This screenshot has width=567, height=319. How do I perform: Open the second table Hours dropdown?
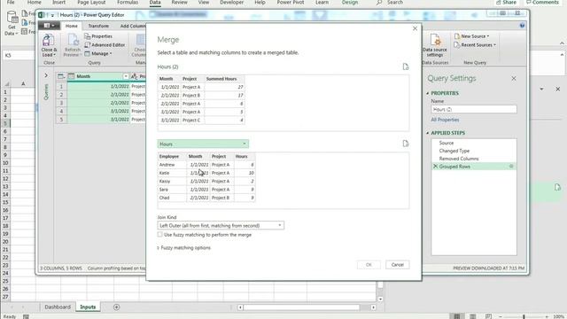[x=203, y=144]
